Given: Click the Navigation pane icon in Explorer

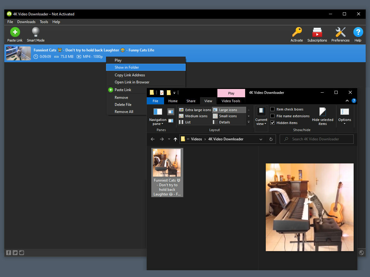Looking at the screenshot, I should (x=158, y=112).
